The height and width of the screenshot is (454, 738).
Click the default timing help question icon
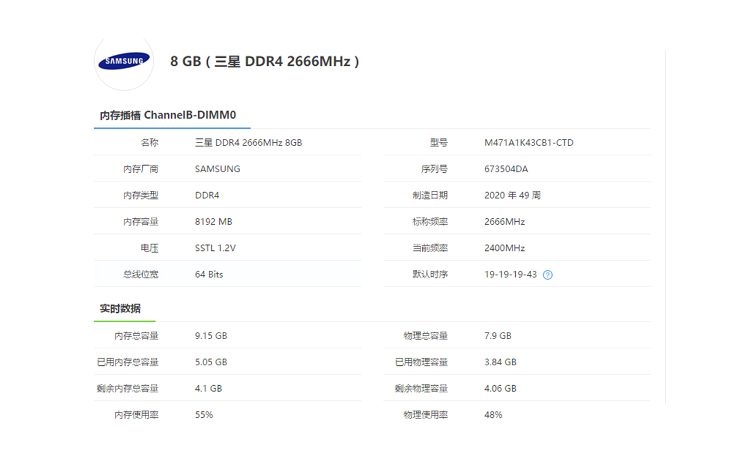click(547, 275)
